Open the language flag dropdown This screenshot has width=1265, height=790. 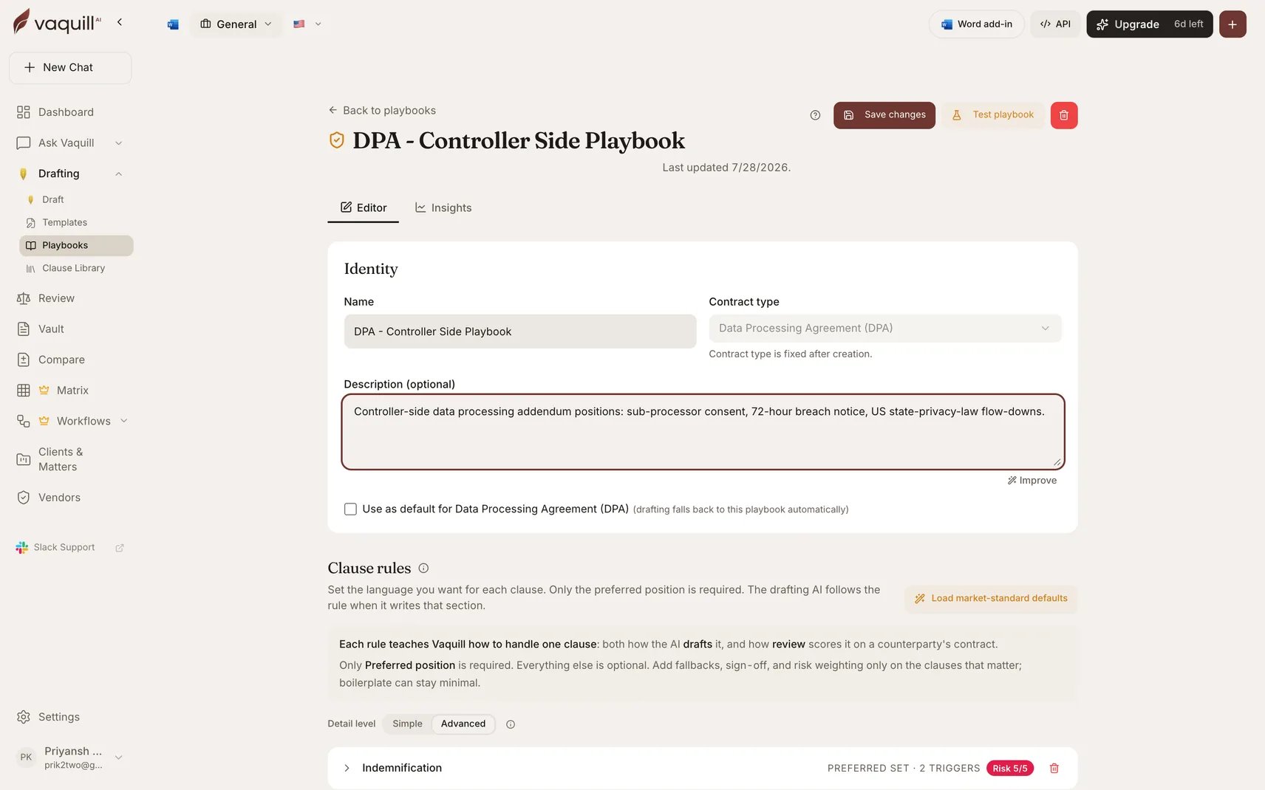307,24
